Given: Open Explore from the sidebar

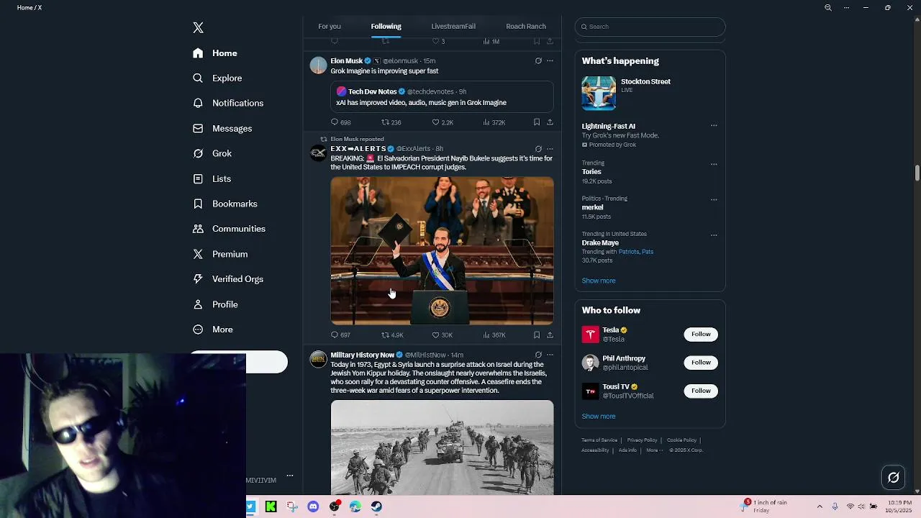Looking at the screenshot, I should coord(217,78).
